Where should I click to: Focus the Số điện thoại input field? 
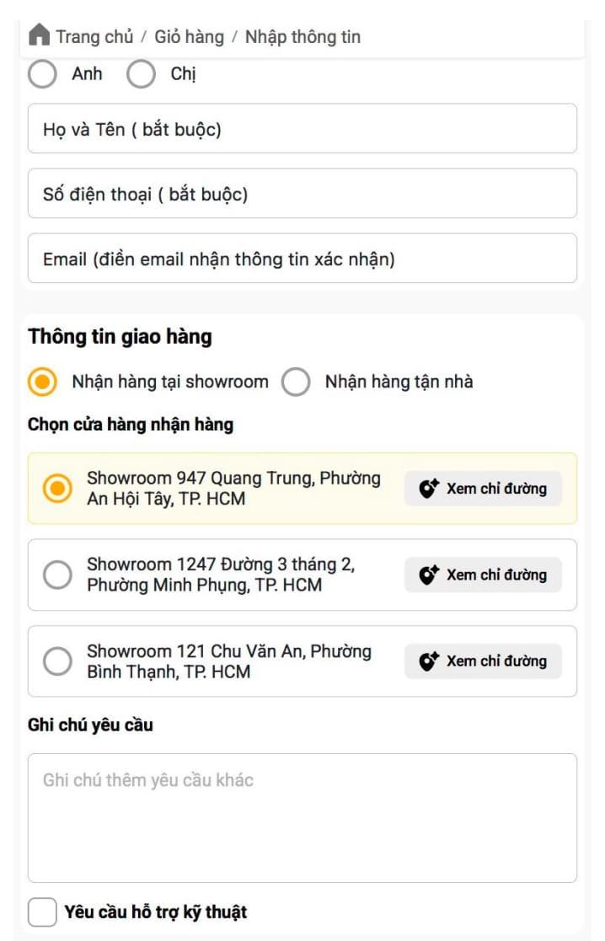point(302,194)
